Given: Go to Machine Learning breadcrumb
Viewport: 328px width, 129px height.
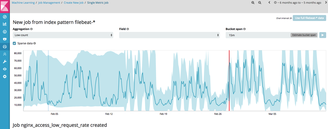Looking at the screenshot, I should point(23,3).
